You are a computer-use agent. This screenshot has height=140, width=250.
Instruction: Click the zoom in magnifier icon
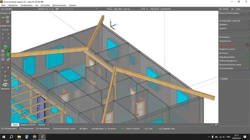click(x=3, y=68)
